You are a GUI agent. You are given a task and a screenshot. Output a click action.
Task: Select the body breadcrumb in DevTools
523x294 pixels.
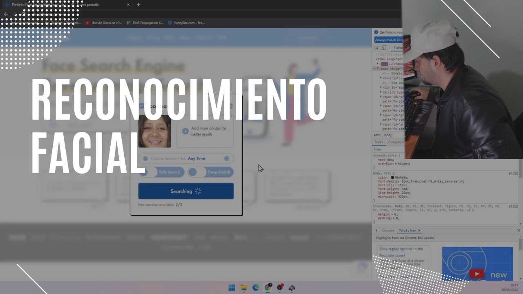(388, 135)
